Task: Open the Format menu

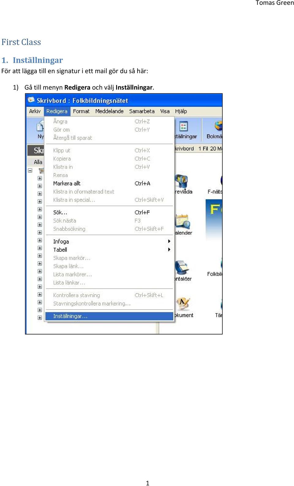Action: 81,111
